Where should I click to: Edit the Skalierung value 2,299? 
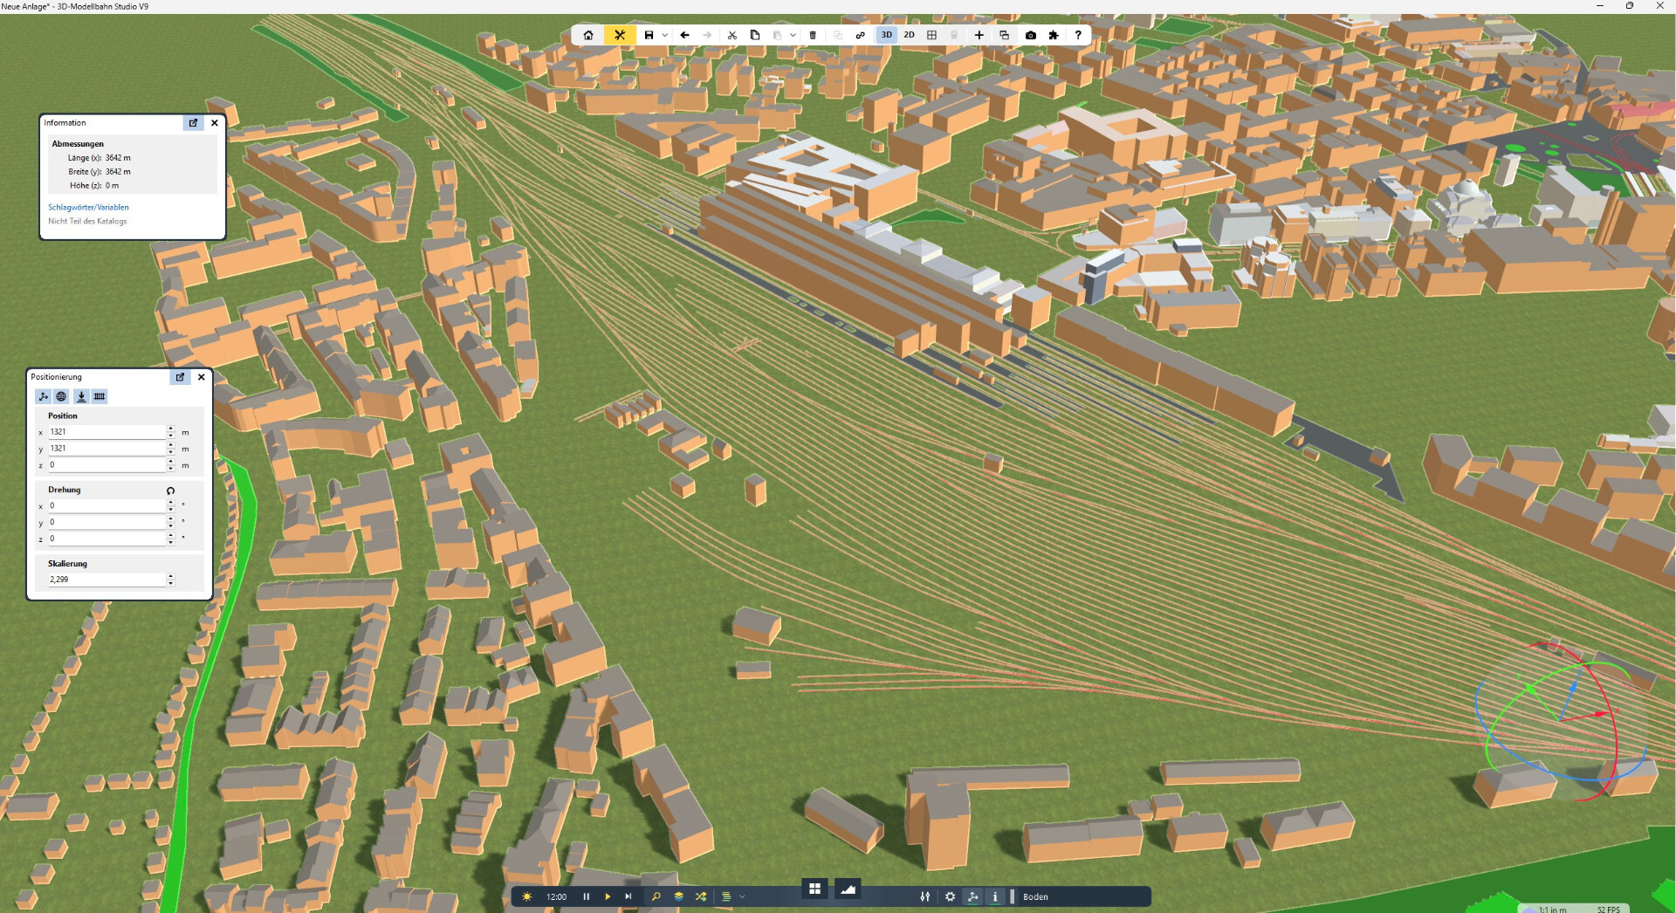[106, 580]
